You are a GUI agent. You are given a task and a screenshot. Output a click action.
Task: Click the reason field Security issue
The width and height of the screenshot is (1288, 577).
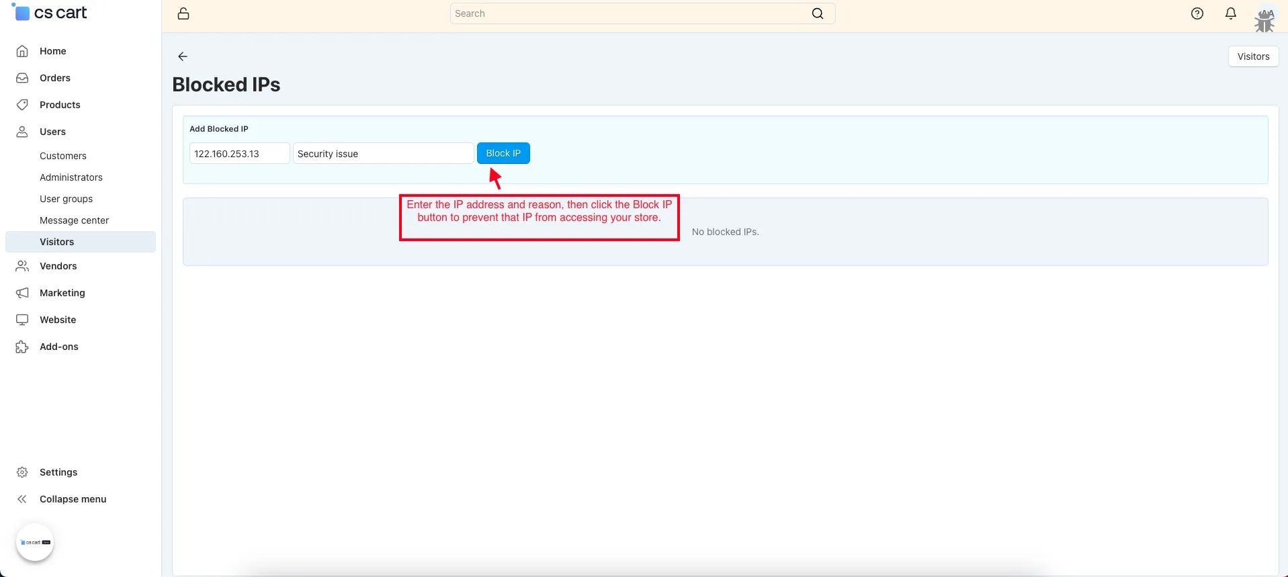[x=383, y=153]
